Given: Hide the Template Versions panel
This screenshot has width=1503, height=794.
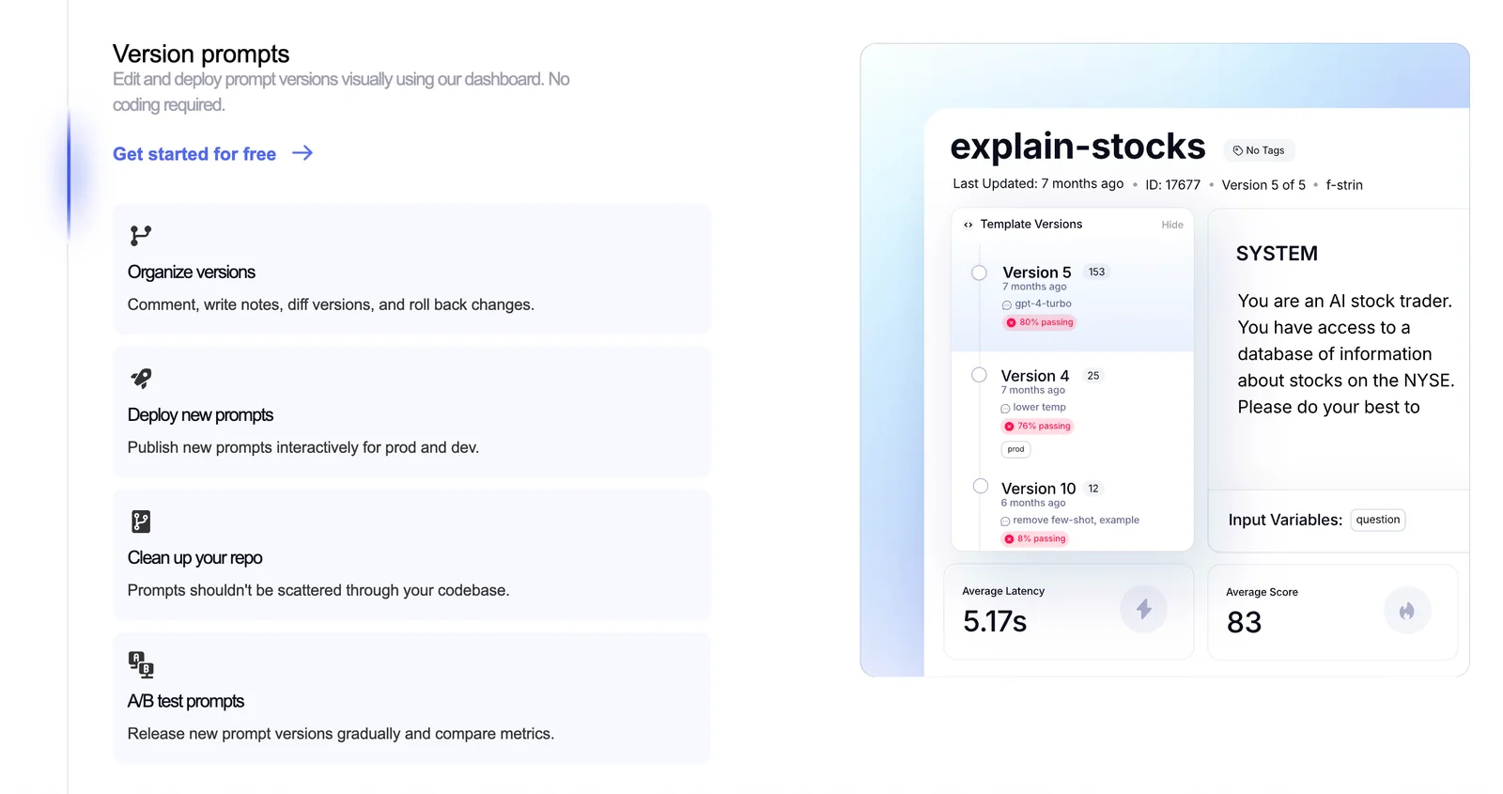Looking at the screenshot, I should click(x=1171, y=225).
